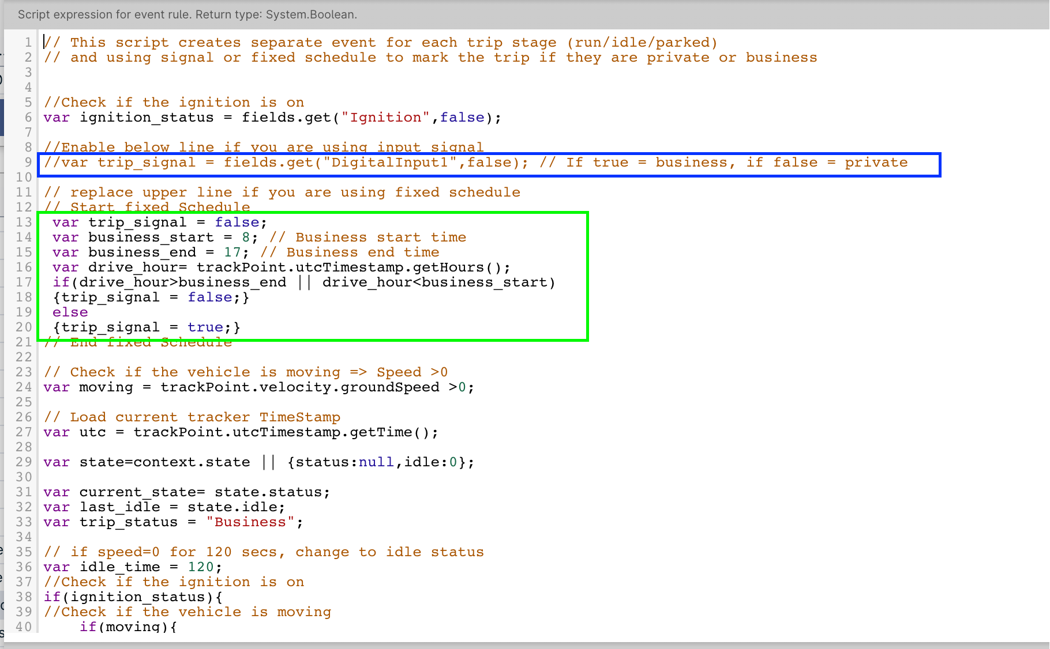Click comment 'Check if the vehicle is moving => Speed >0'
Viewport: 1050px width, 649px height.
[246, 372]
